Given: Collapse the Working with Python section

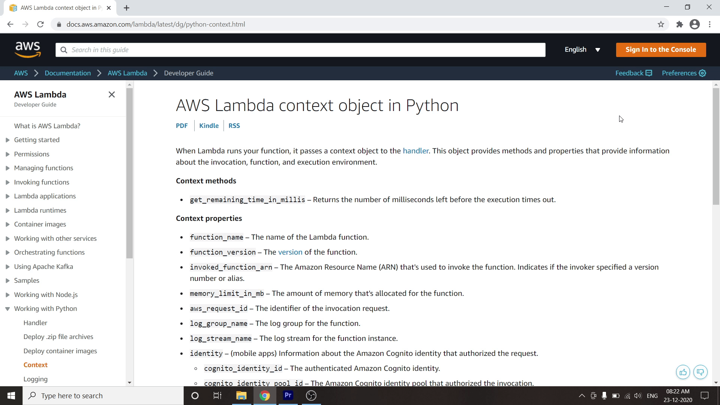Looking at the screenshot, I should click(7, 309).
